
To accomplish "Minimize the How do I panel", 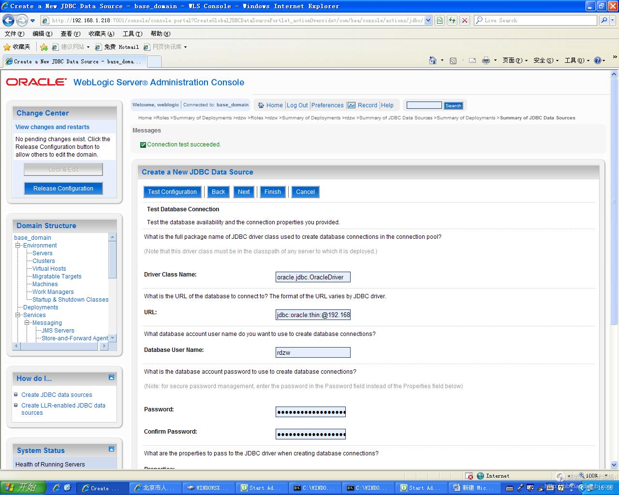I will click(x=111, y=378).
